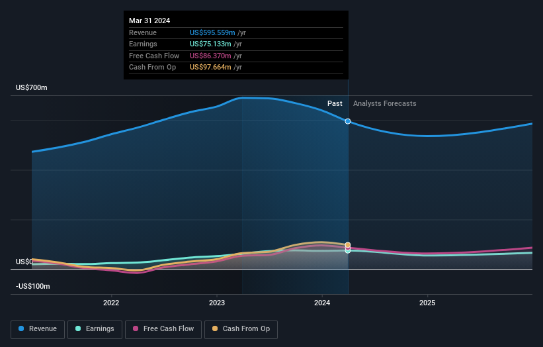Click the Past label on chart
The image size is (543, 347).
(x=335, y=103)
